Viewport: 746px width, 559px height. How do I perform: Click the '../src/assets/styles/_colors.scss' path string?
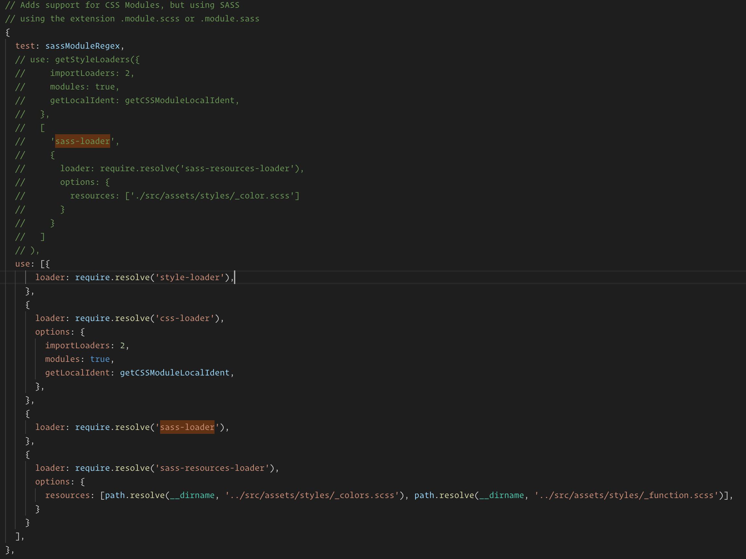(312, 495)
